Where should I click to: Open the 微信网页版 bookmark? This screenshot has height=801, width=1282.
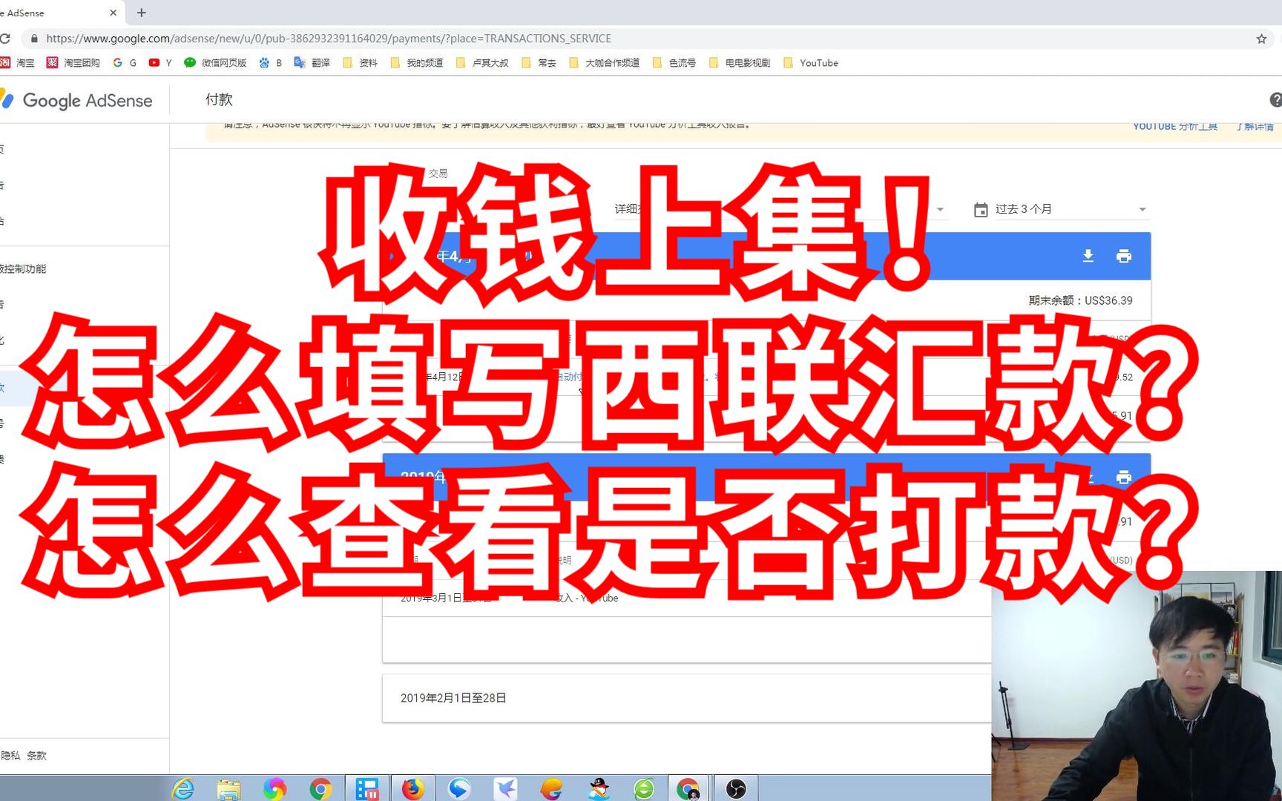click(215, 63)
